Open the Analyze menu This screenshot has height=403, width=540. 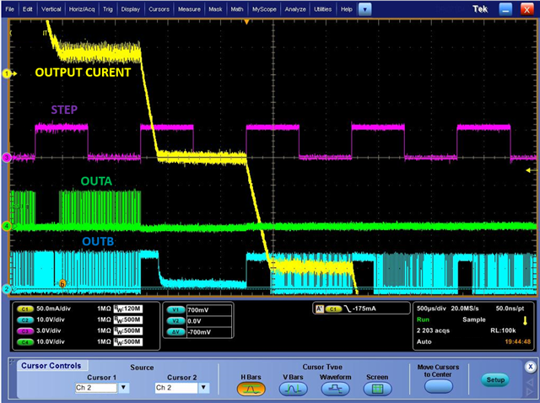(x=295, y=9)
